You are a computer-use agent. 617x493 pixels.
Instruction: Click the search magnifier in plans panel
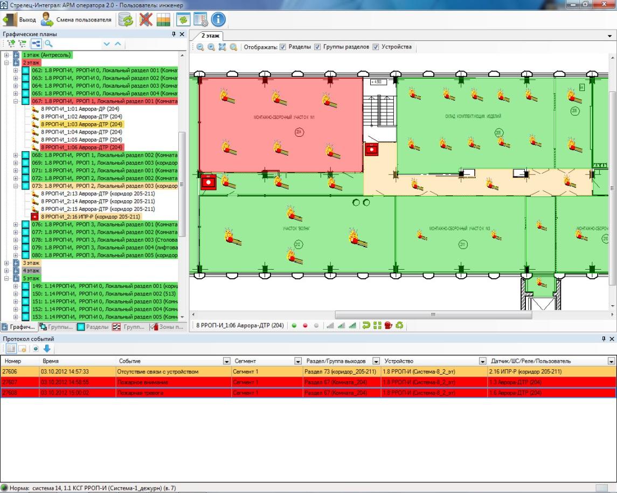pyautogui.click(x=48, y=44)
